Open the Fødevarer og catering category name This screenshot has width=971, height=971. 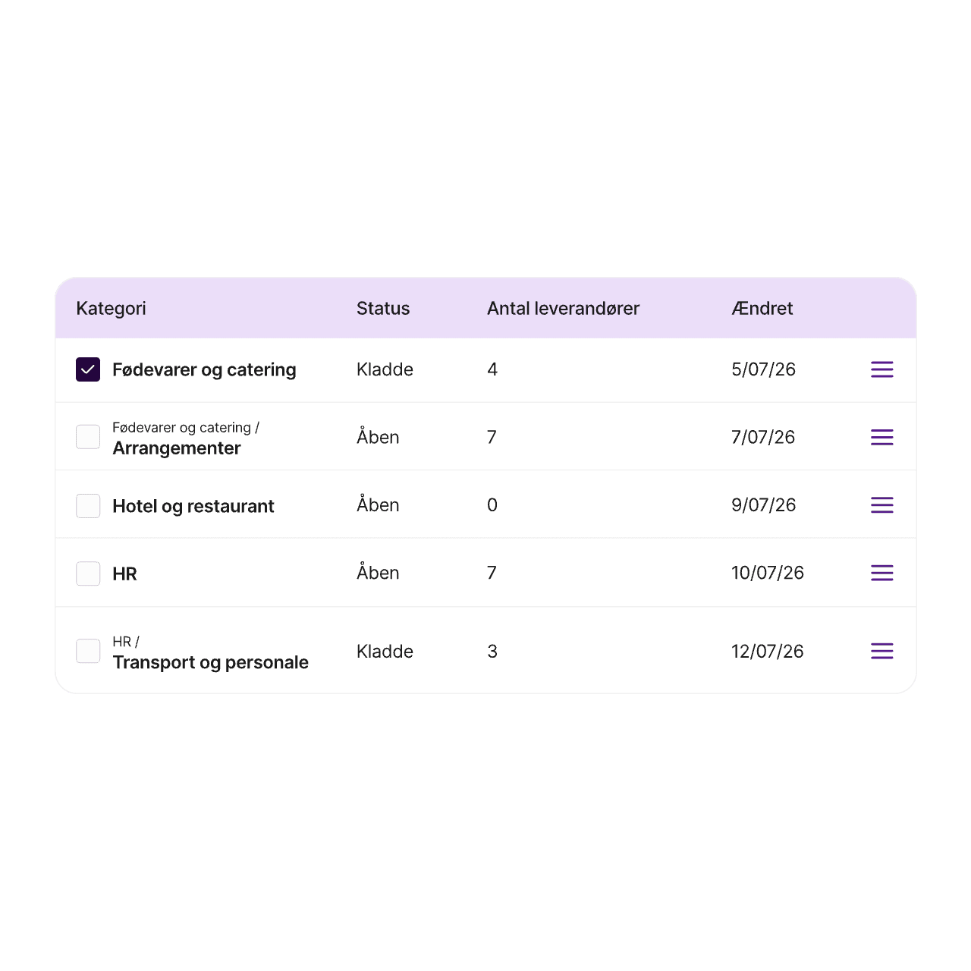point(204,370)
